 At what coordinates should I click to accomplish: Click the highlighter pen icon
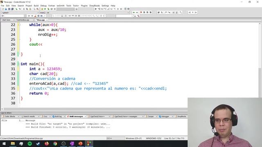click(35, 16)
